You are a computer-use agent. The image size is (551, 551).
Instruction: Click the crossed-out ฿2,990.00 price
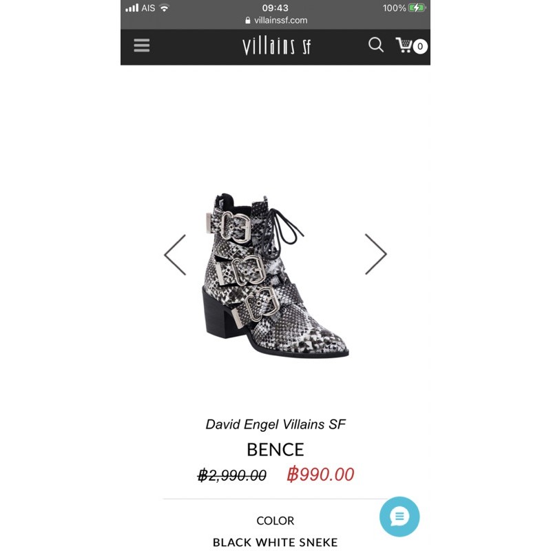(232, 475)
